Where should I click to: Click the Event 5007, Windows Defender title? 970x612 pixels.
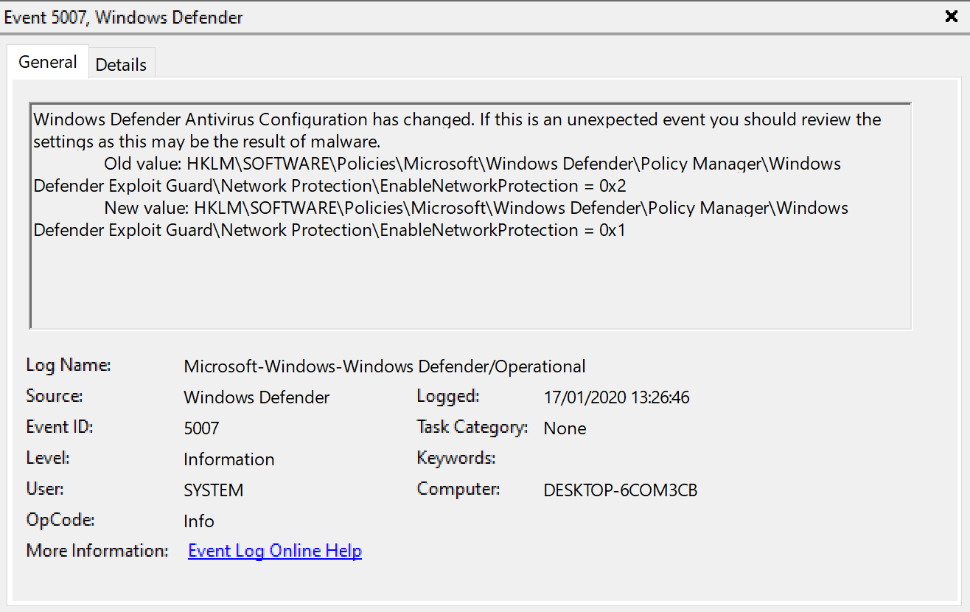tap(124, 18)
